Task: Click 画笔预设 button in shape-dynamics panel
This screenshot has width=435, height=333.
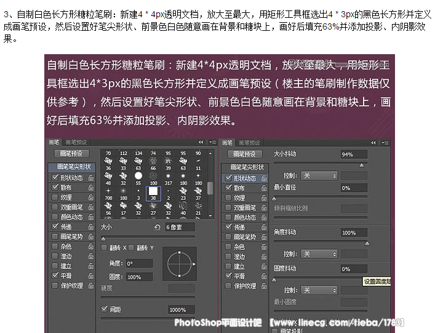Action: click(x=244, y=154)
